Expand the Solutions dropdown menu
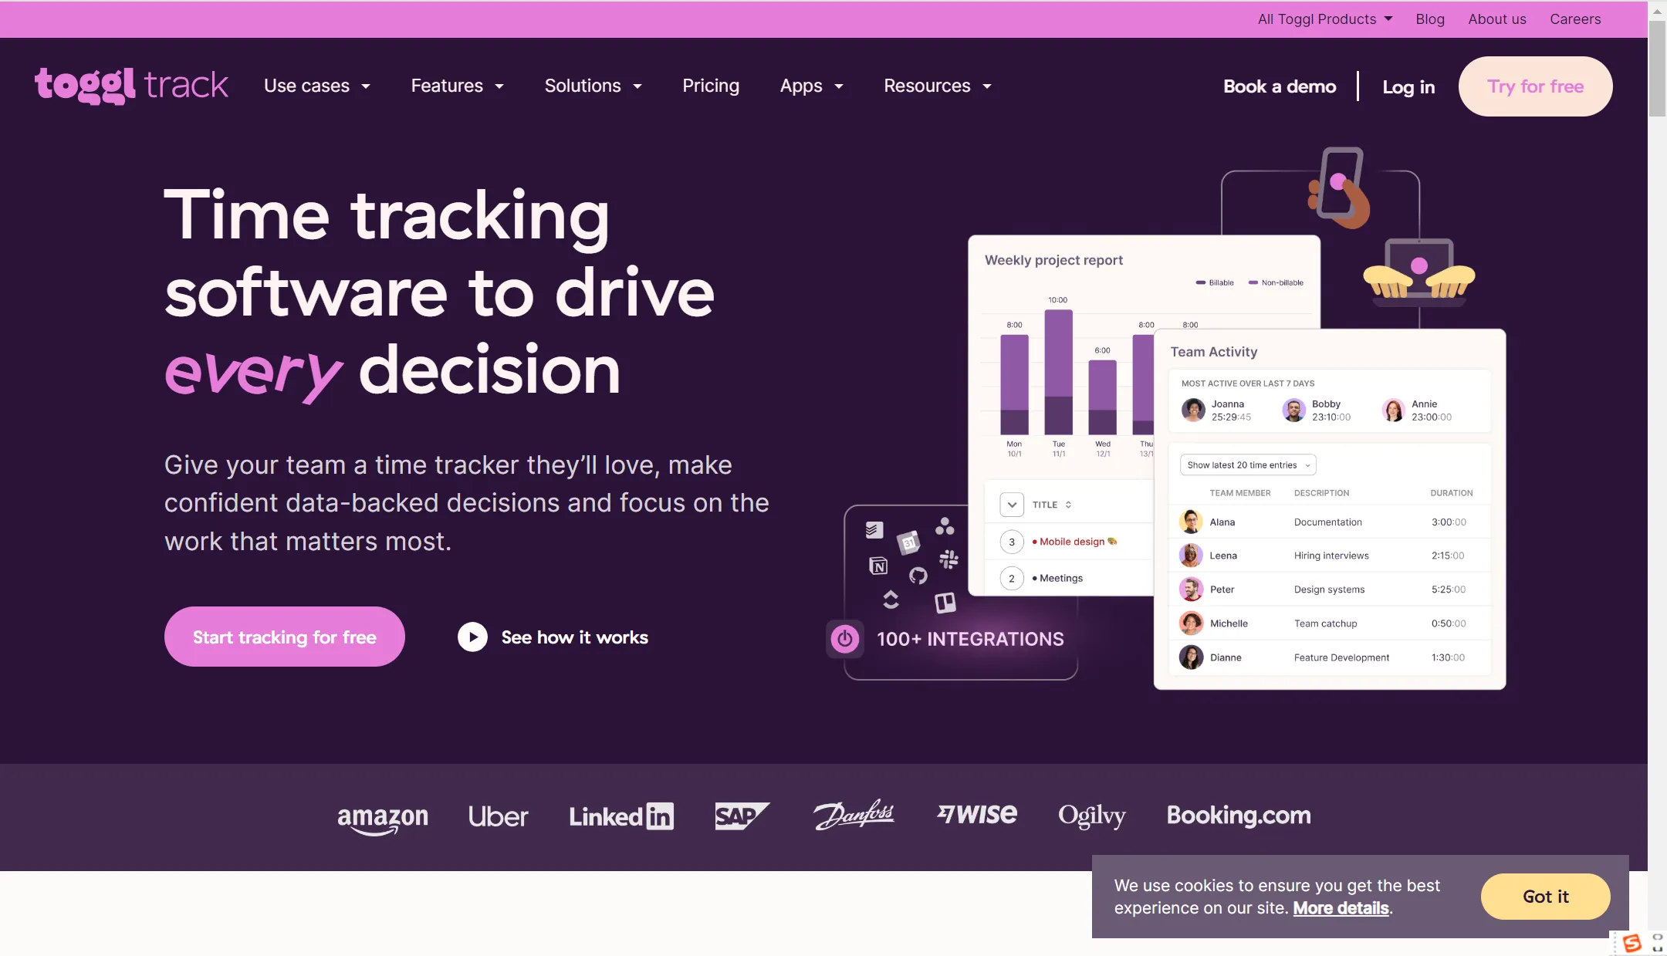The height and width of the screenshot is (956, 1667). tap(592, 85)
